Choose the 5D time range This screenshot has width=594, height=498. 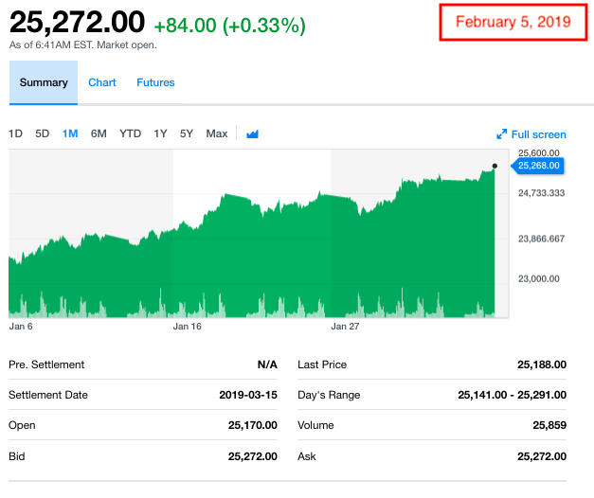tap(43, 133)
